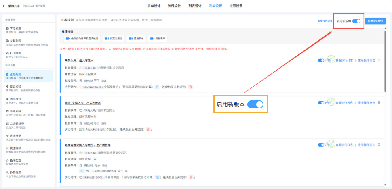Image resolution: width=392 pixels, height=189 pixels.
Task: Open 查看执行日志 for 删除_采购入库 rule
Action: coord(344,103)
